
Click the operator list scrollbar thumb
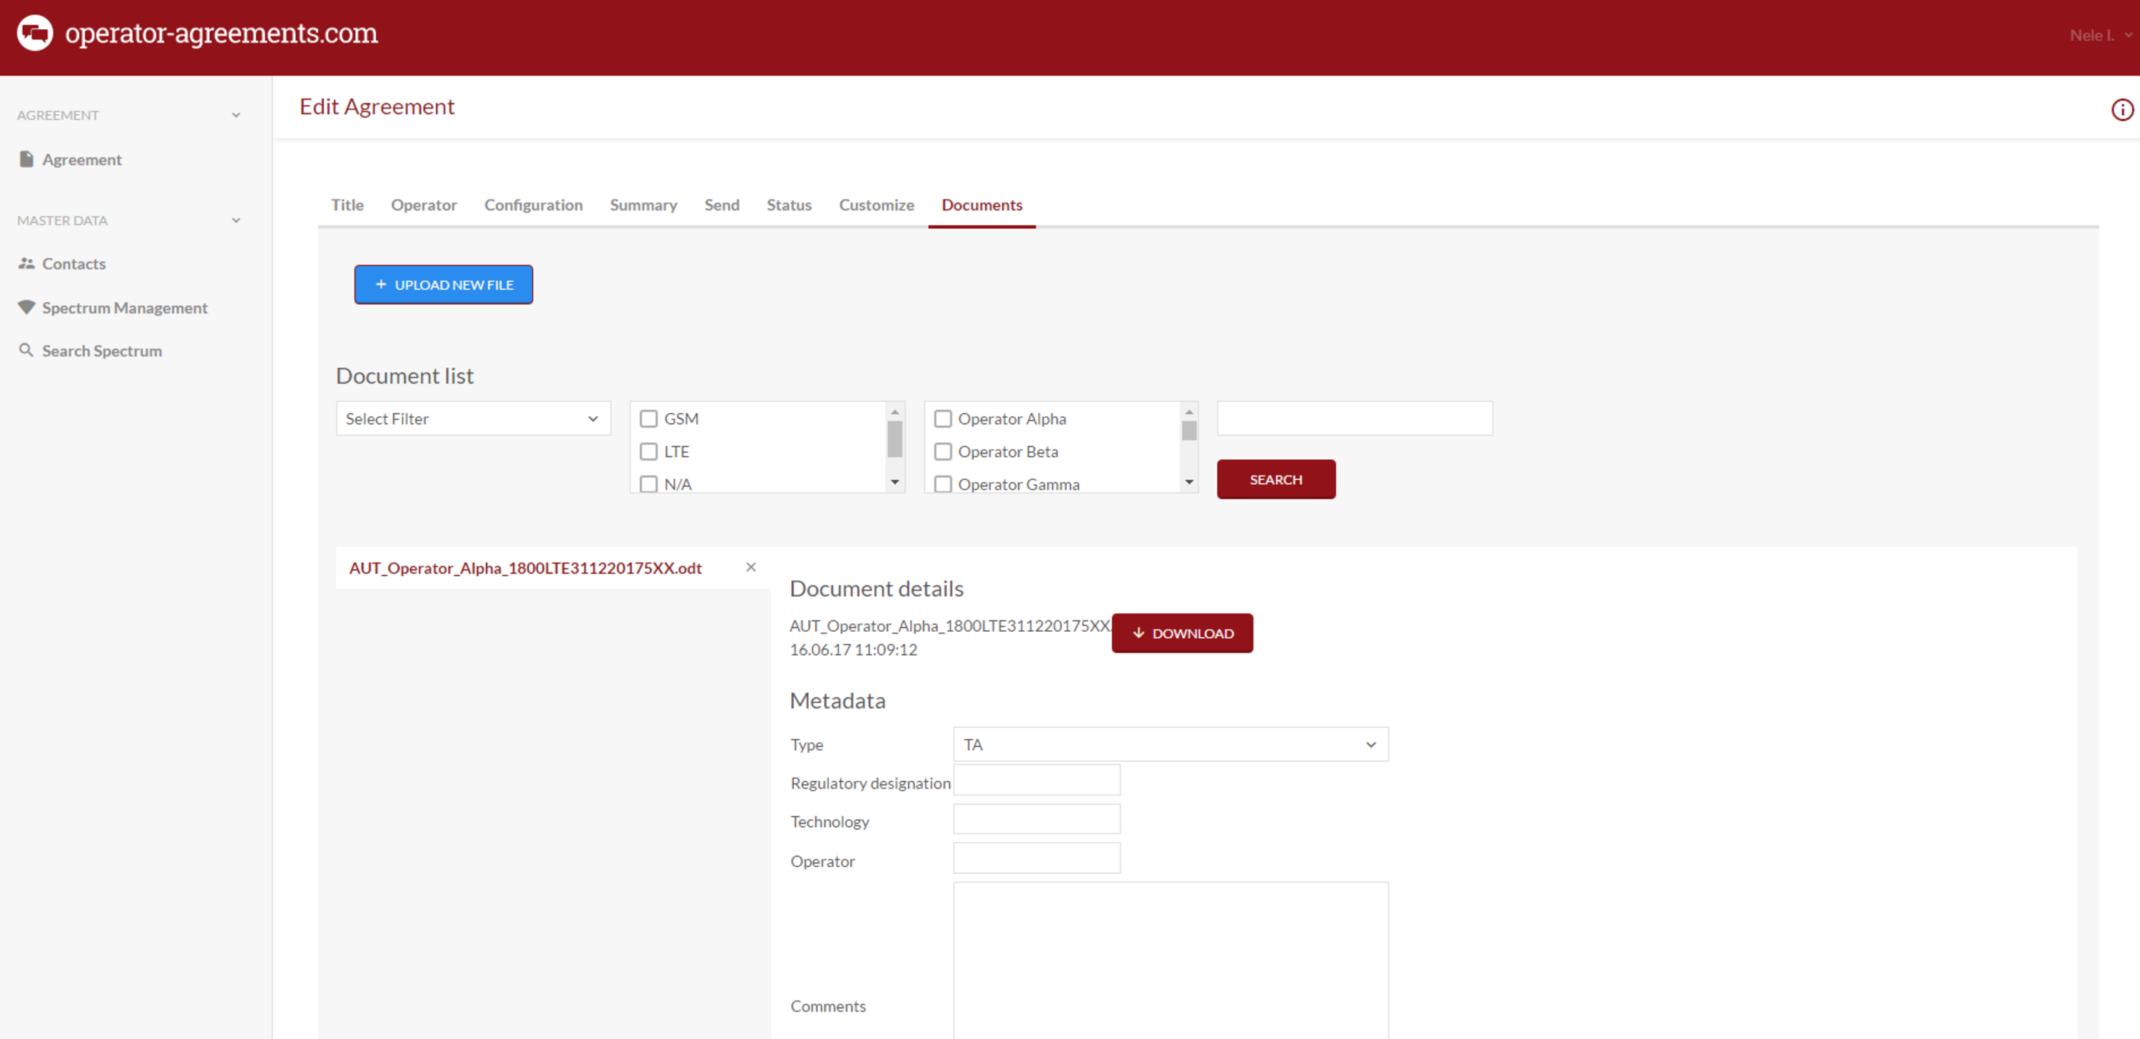[x=1189, y=430]
